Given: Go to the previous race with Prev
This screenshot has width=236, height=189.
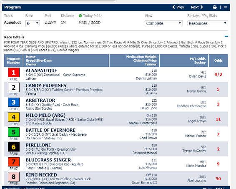Looking at the screenshot, I should [178, 7].
